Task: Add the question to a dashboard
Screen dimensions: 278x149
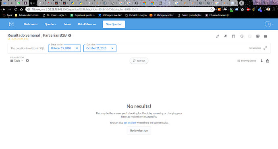Action: pos(234,36)
